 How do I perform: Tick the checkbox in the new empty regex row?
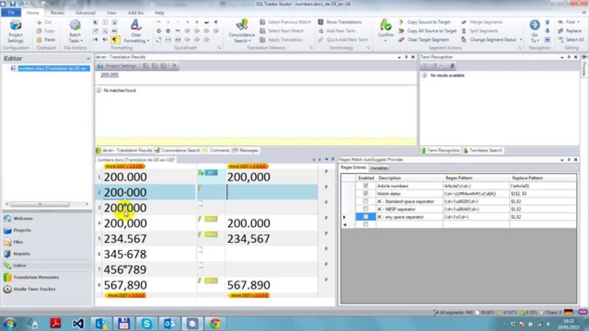pyautogui.click(x=366, y=224)
